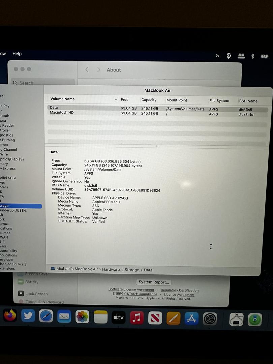Open Safari from the Dock

point(46,316)
